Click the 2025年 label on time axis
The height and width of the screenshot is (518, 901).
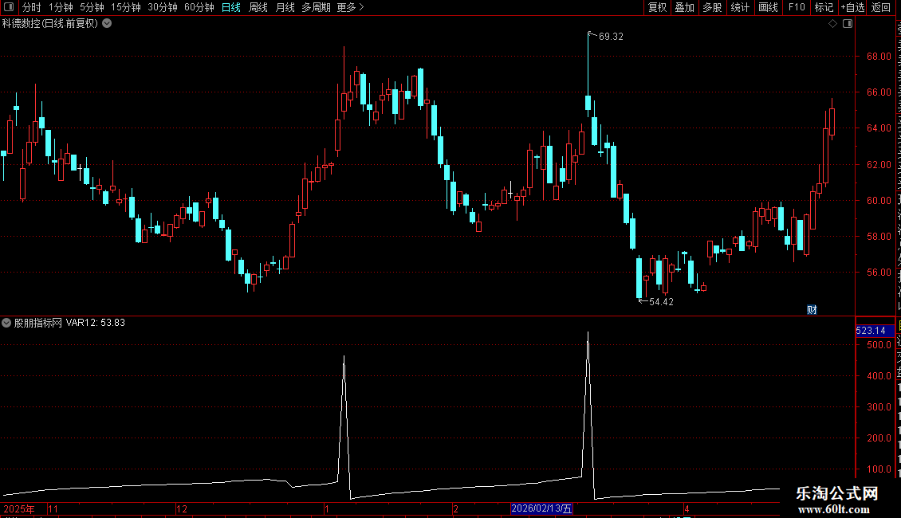click(x=19, y=508)
